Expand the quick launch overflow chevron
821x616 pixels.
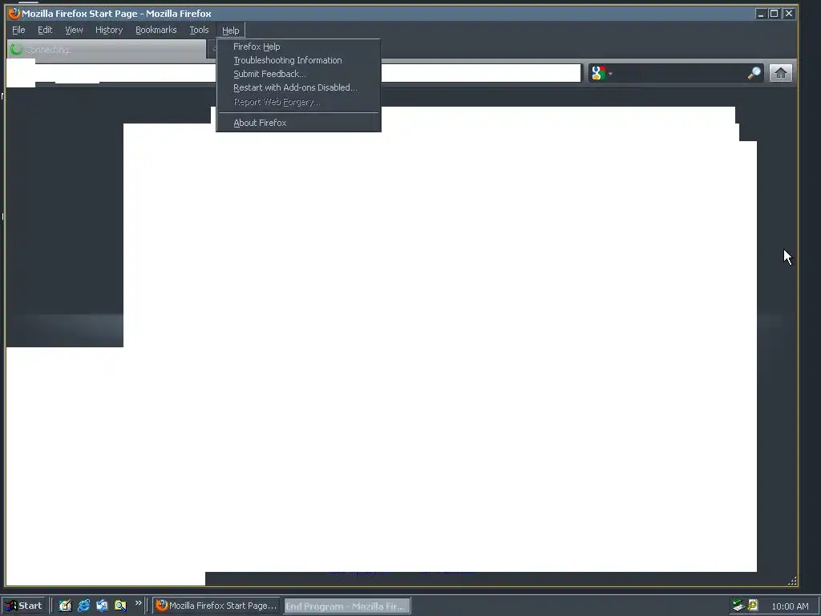click(138, 603)
